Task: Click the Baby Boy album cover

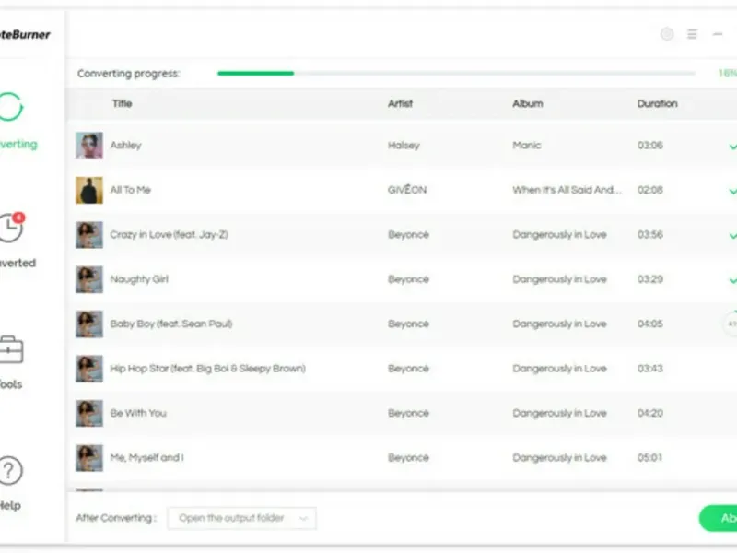Action: (x=89, y=324)
